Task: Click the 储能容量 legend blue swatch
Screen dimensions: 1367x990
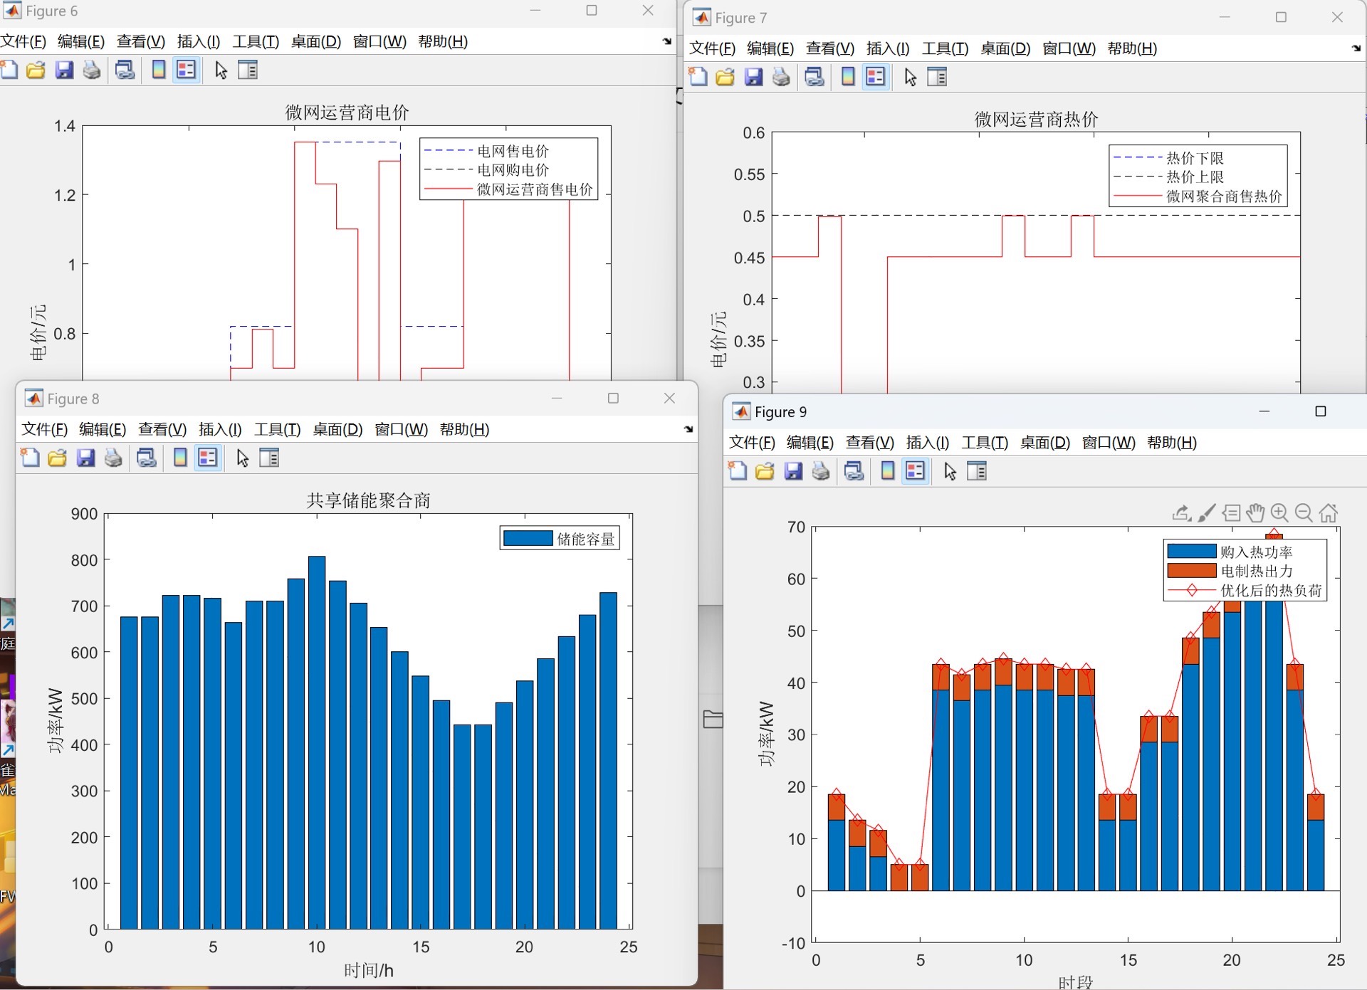Action: 528,539
